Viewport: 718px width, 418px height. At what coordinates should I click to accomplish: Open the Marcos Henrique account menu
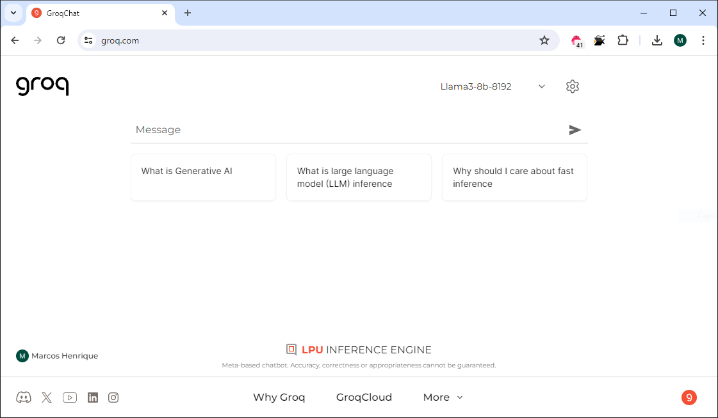pos(57,356)
